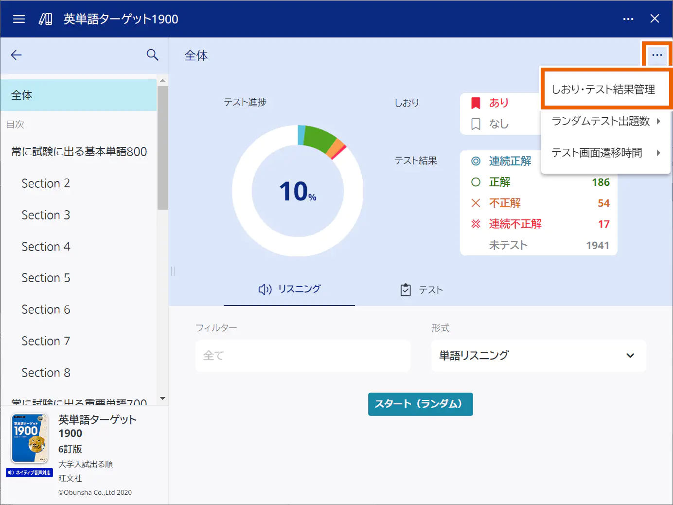
Task: Click red dotted X 連続不正解 icon
Action: [476, 224]
